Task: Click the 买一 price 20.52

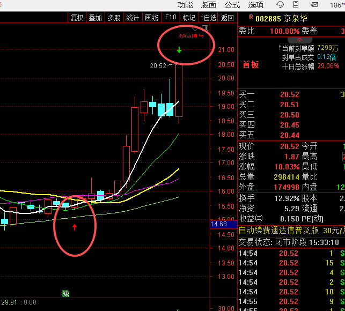Action: pyautogui.click(x=290, y=94)
